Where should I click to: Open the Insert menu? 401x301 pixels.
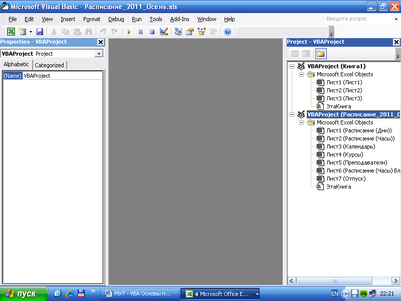pos(68,19)
